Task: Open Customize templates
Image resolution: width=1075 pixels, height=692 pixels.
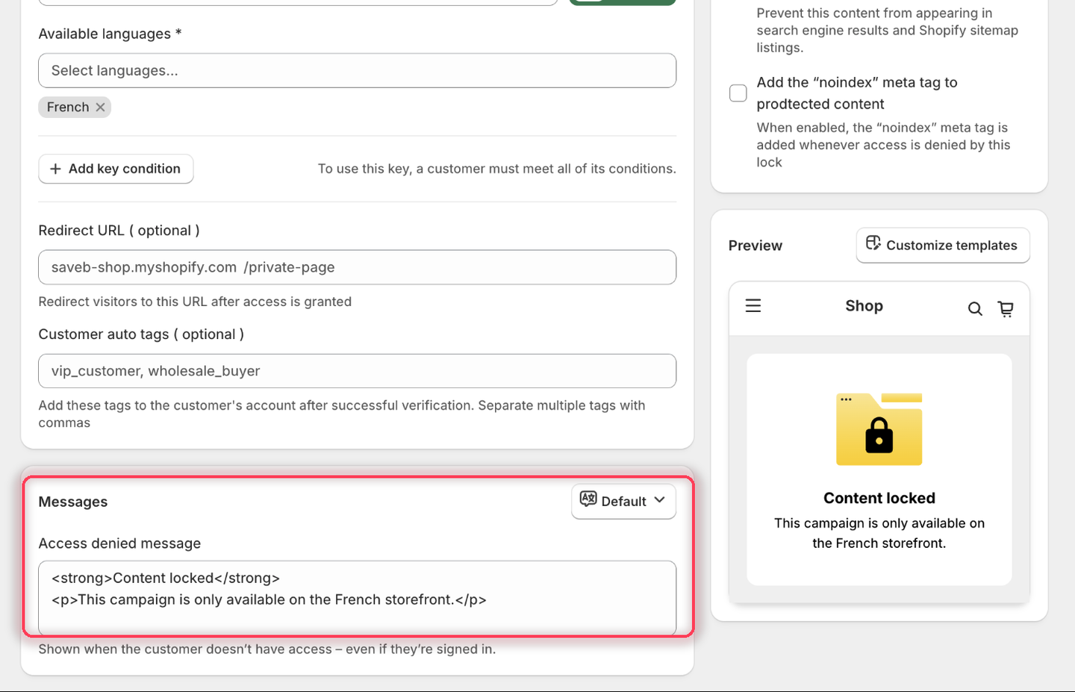Action: point(943,245)
